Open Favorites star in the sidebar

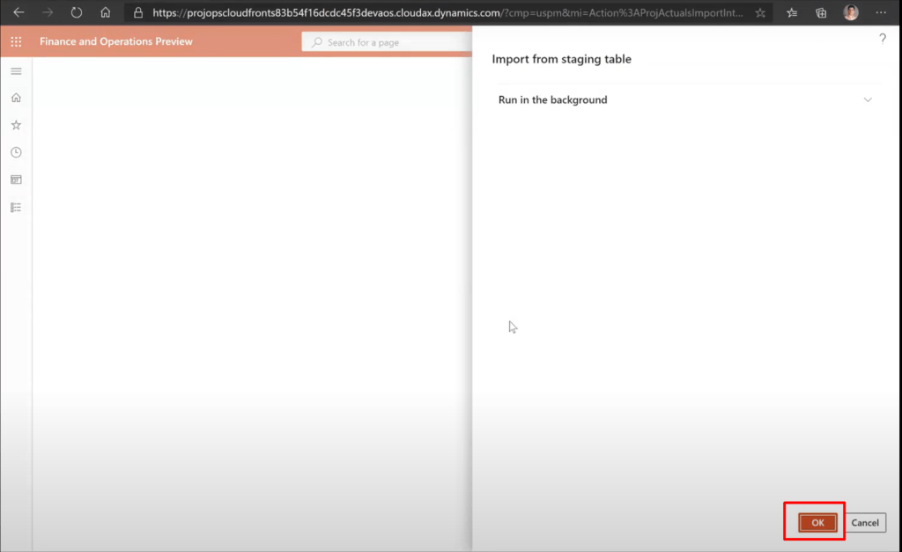click(x=16, y=125)
